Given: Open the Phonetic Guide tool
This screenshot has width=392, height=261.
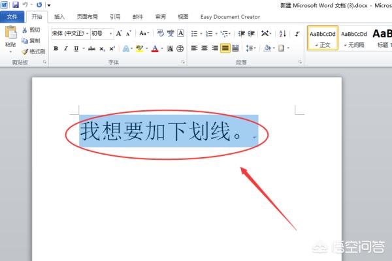Looking at the screenshot, I should click(171, 33).
